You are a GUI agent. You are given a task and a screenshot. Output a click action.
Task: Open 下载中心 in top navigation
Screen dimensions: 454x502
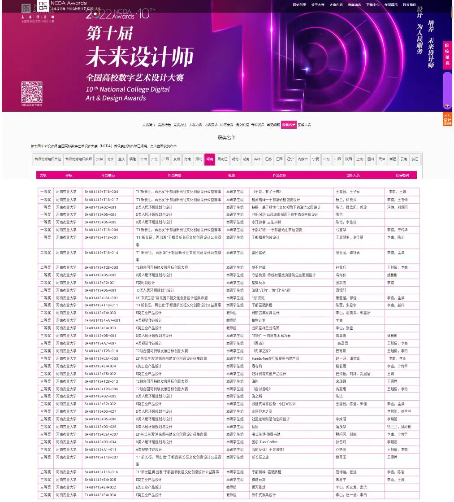pos(372,5)
